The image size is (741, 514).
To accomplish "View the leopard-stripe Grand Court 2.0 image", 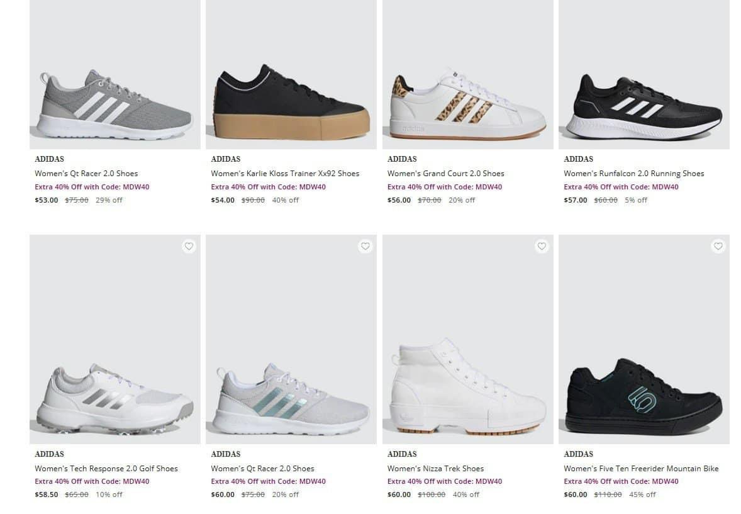I will (x=467, y=104).
